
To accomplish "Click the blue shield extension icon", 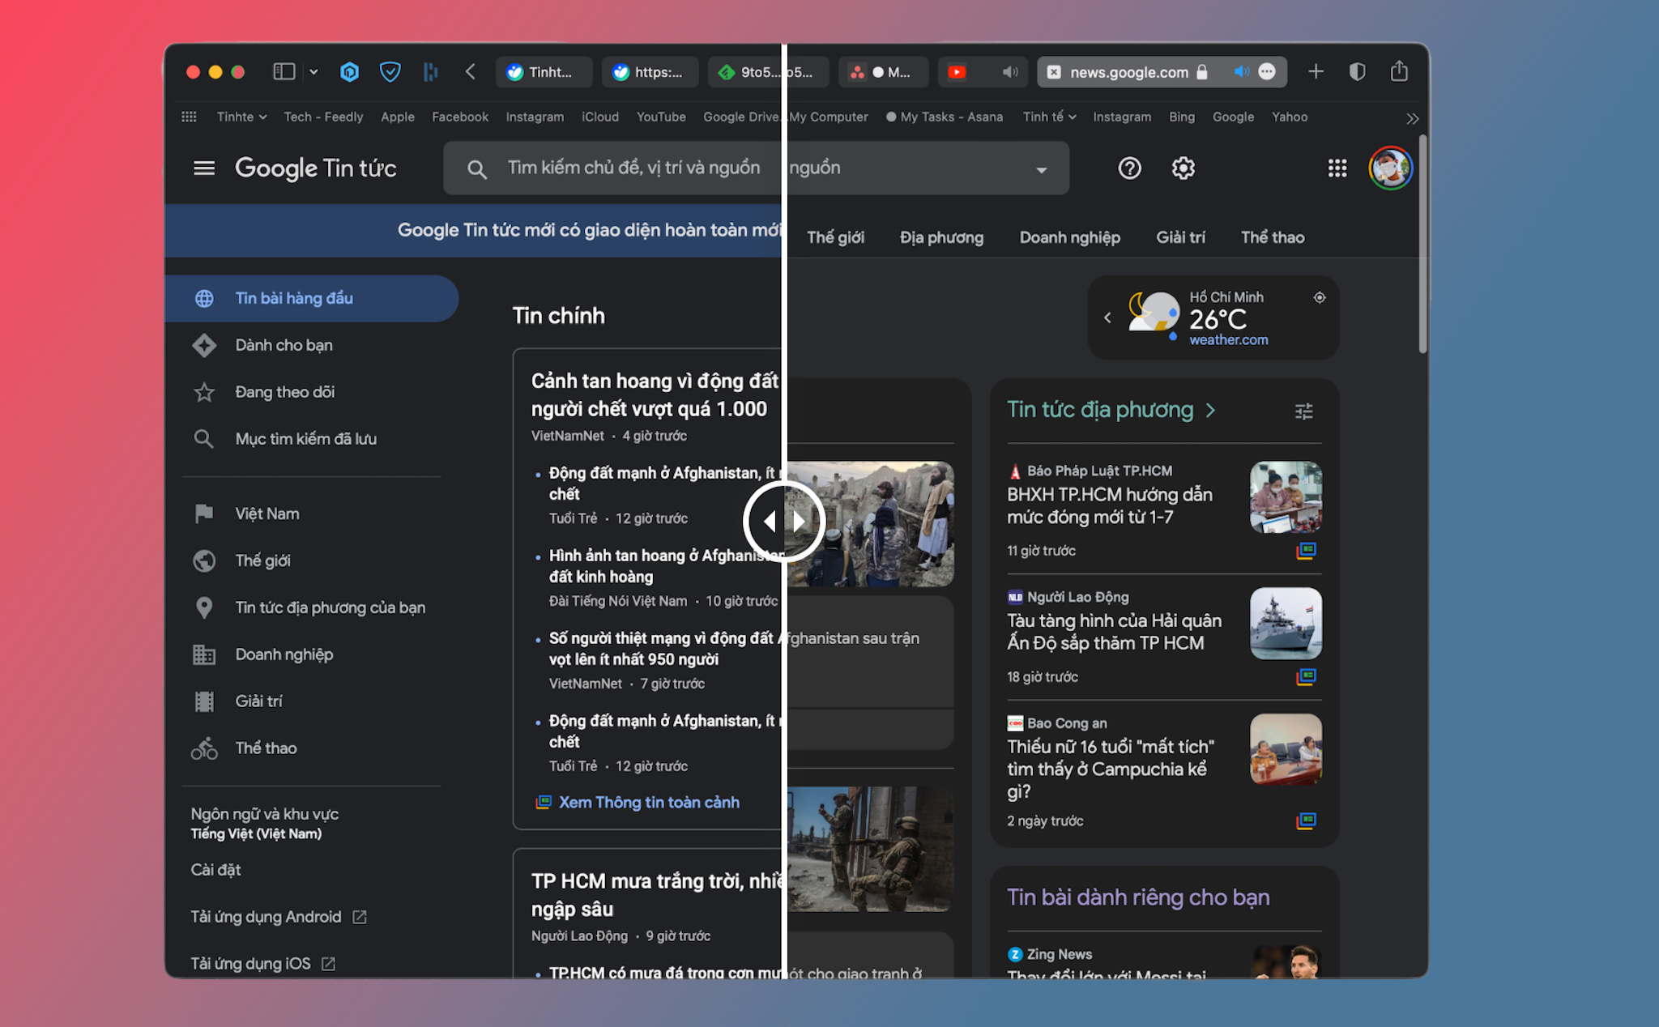I will [390, 72].
